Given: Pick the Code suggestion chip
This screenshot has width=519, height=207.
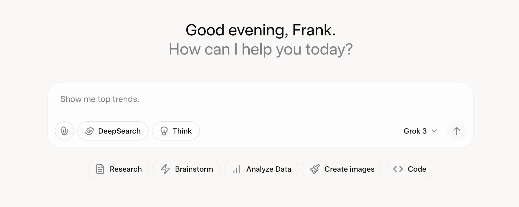Looking at the screenshot, I should tap(409, 169).
